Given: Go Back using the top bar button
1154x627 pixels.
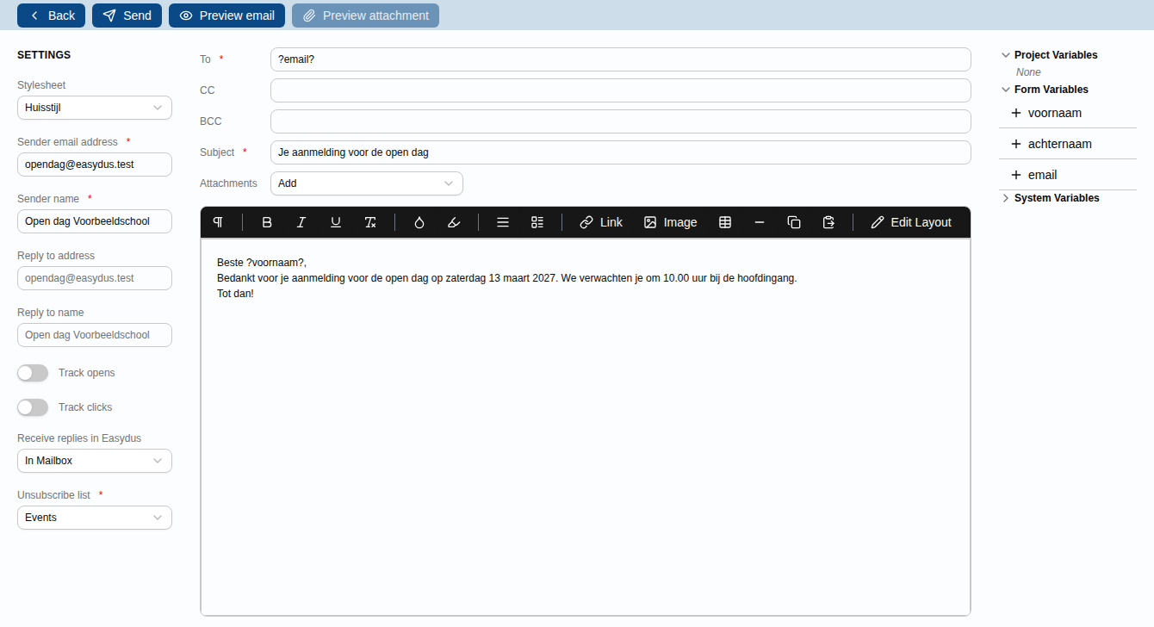Looking at the screenshot, I should (51, 16).
